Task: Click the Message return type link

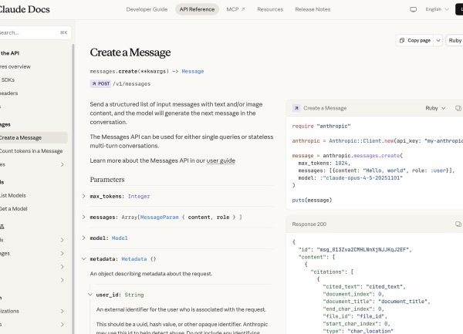Action: tap(192, 72)
